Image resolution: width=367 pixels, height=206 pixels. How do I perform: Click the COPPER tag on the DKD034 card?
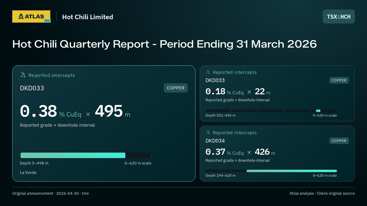(339, 141)
